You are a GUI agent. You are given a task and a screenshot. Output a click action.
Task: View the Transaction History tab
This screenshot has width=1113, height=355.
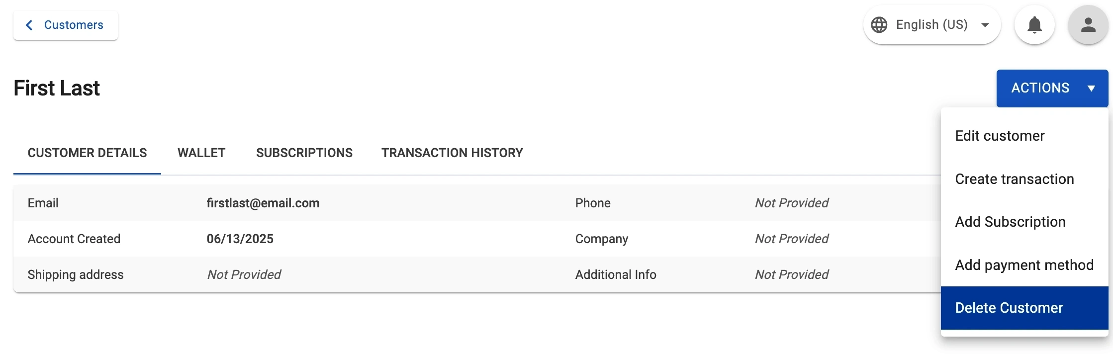[452, 153]
